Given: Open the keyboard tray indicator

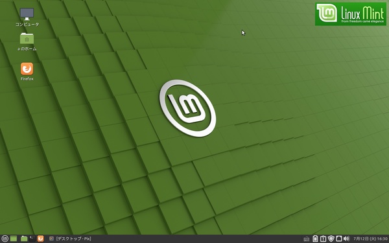Looking at the screenshot, I should [x=307, y=238].
